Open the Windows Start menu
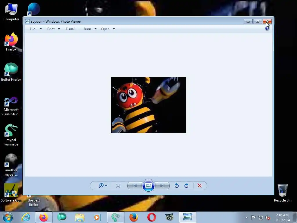 [x=8, y=217]
